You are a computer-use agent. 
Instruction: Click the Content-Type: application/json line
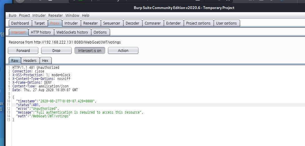click(40, 86)
